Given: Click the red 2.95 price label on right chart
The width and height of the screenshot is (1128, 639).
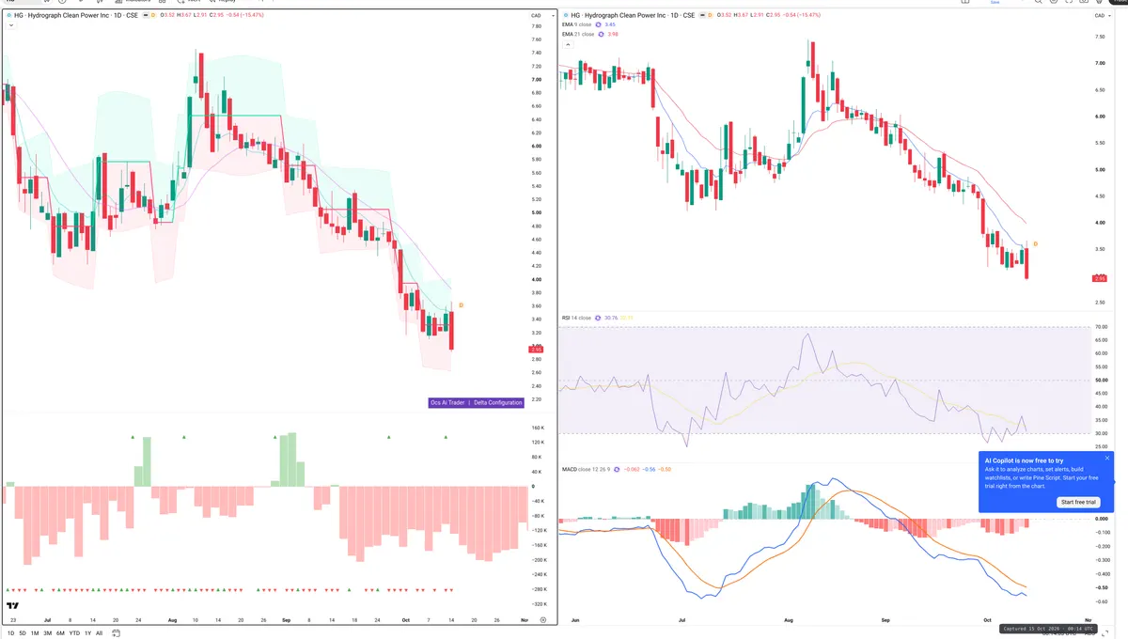Looking at the screenshot, I should click(1099, 278).
